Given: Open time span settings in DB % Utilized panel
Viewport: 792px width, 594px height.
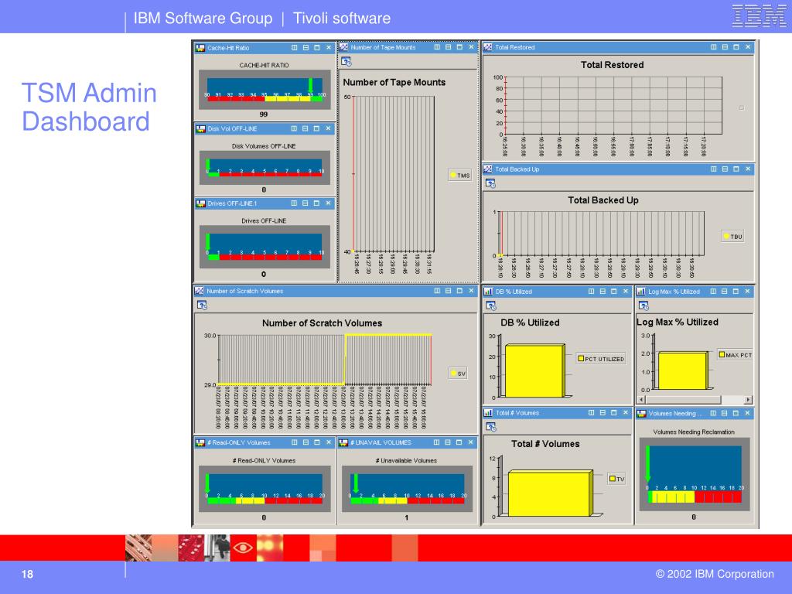Looking at the screenshot, I should coord(491,306).
